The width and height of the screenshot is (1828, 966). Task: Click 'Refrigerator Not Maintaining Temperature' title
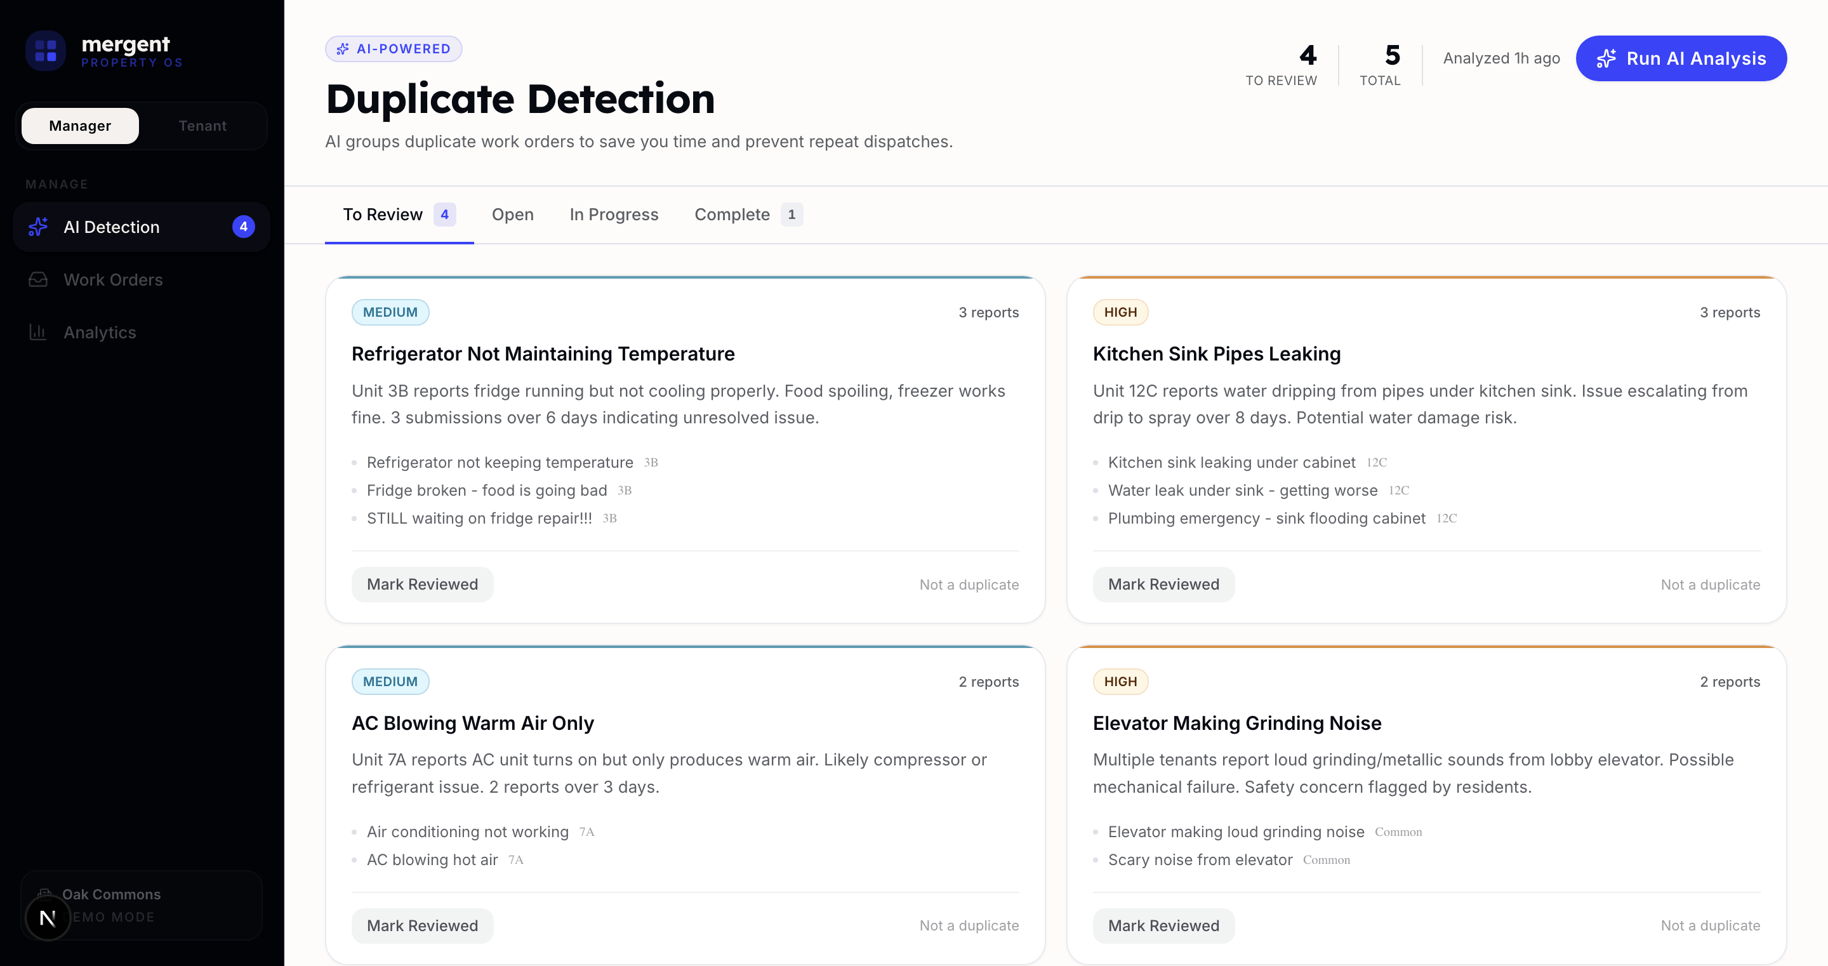[x=543, y=354]
